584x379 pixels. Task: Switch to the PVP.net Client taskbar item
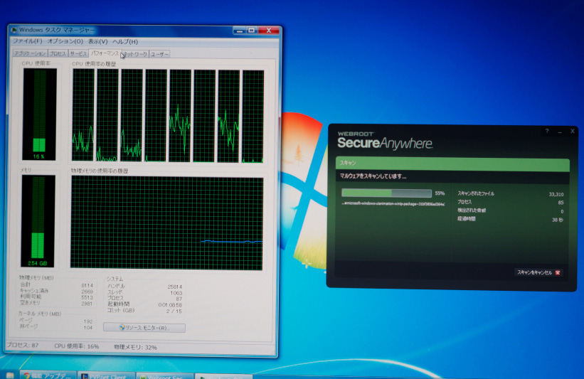point(107,375)
